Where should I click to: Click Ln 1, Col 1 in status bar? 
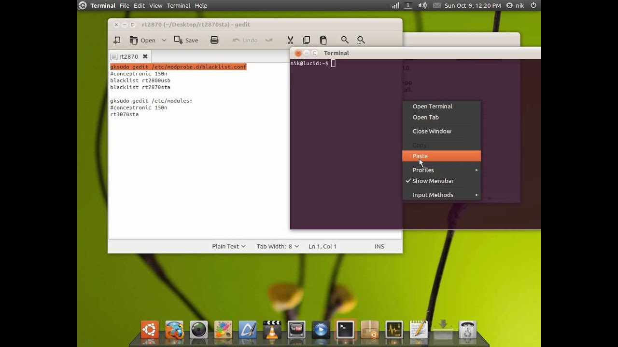coord(323,246)
